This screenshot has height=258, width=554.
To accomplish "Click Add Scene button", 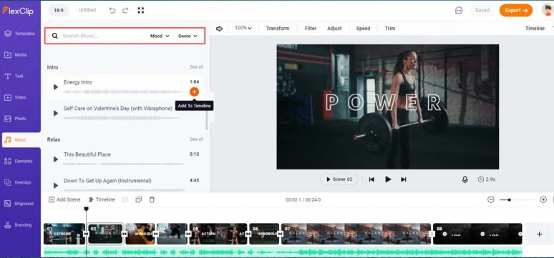I will (x=64, y=199).
